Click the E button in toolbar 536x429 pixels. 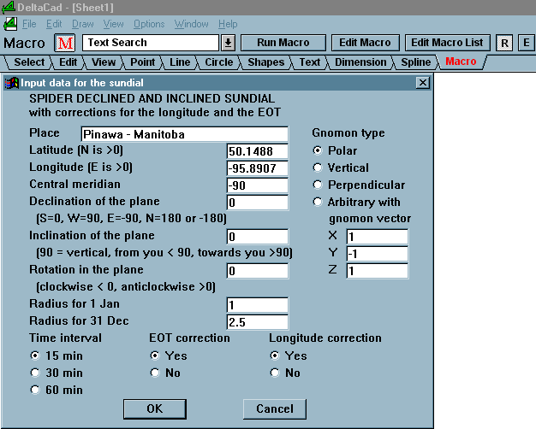525,43
